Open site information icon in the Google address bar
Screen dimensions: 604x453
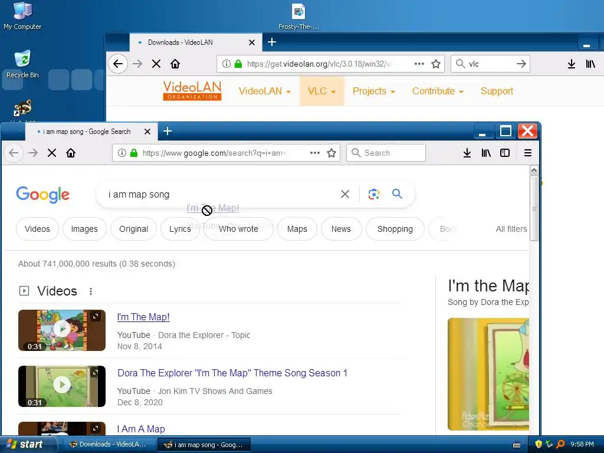[x=122, y=153]
